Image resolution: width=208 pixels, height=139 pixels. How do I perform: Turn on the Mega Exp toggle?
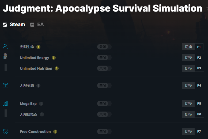click(x=104, y=104)
